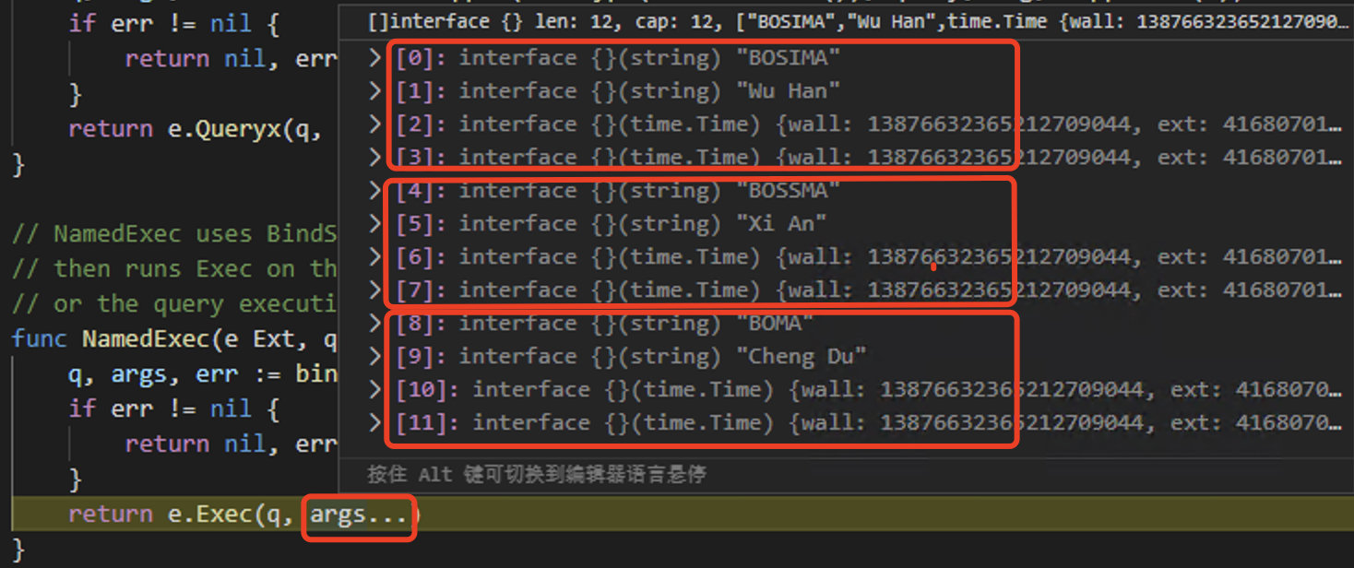Expand the [8] "BOMA" entry chevron
This screenshot has width=1354, height=568.
[374, 324]
